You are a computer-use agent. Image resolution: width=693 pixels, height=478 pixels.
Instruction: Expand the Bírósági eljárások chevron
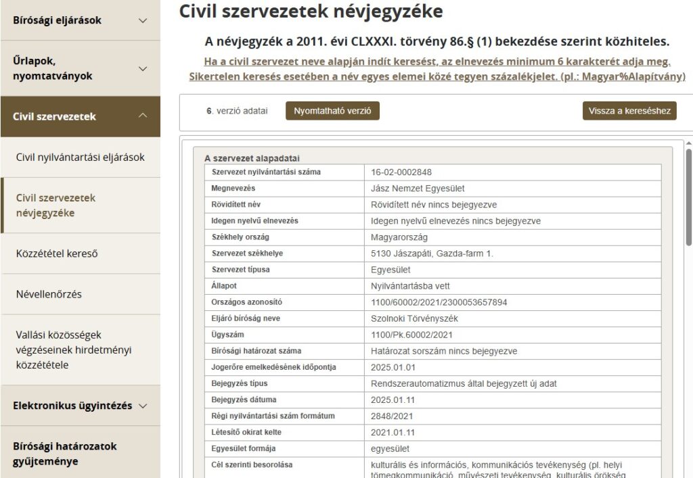pos(143,20)
